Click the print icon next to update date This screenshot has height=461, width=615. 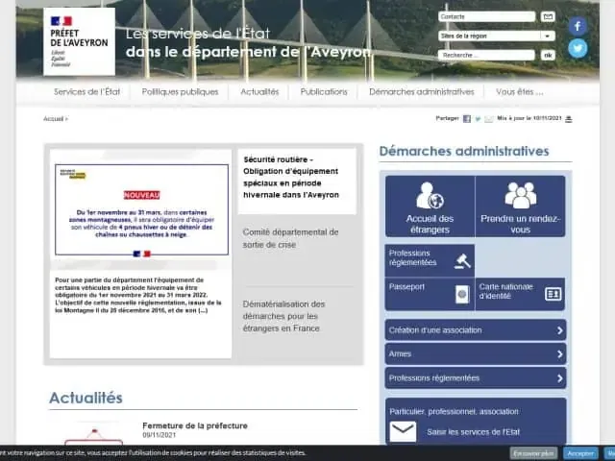(x=568, y=119)
